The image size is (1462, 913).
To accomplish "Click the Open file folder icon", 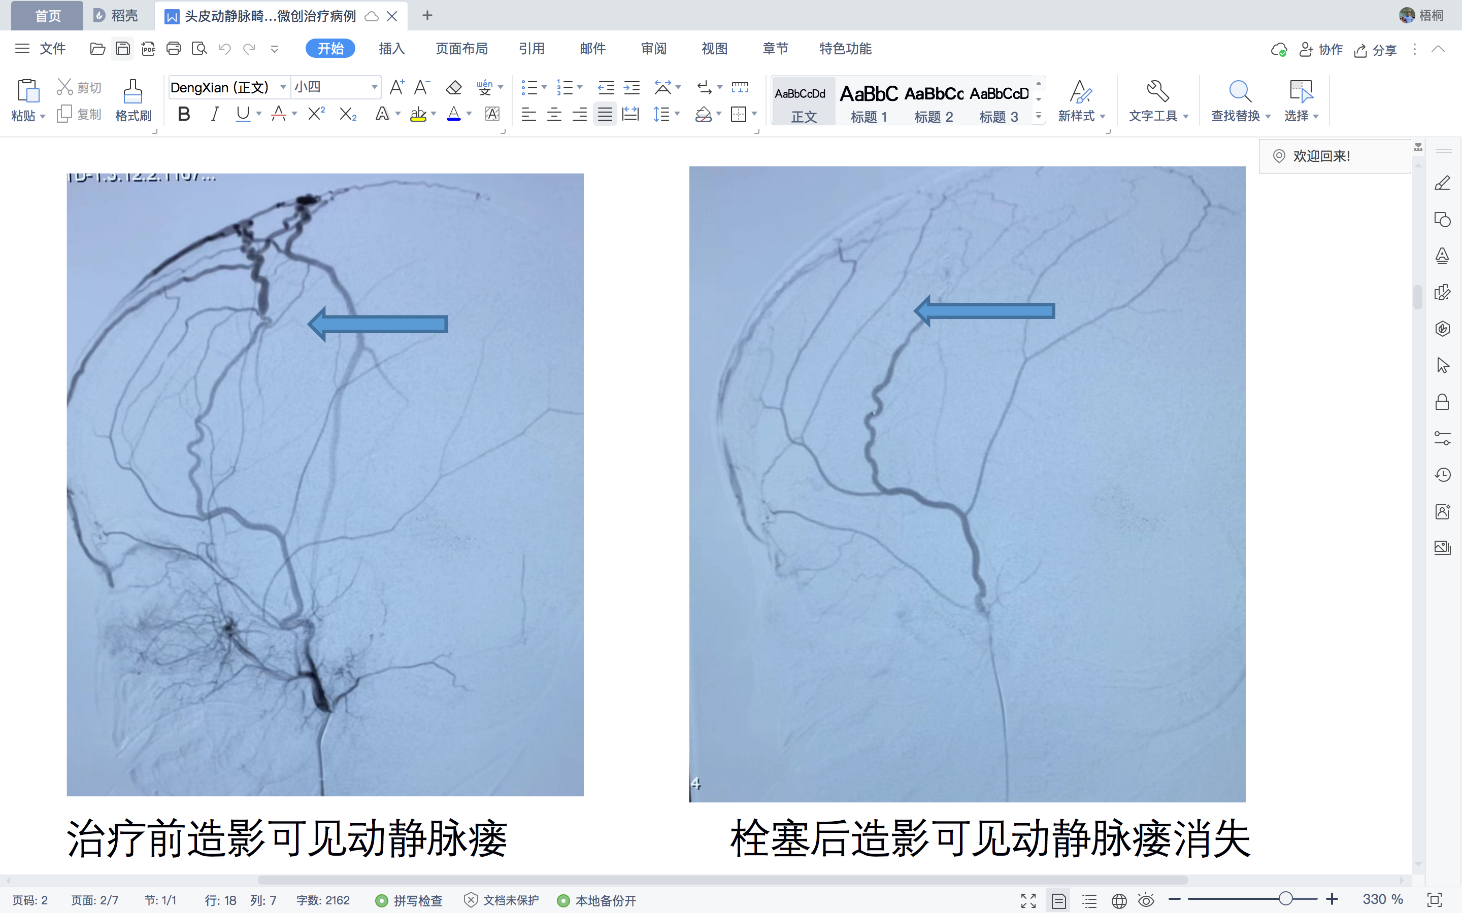I will coord(97,49).
